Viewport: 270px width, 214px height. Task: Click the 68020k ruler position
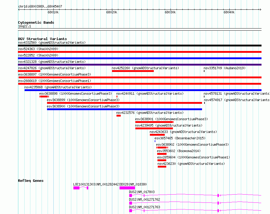(112, 12)
